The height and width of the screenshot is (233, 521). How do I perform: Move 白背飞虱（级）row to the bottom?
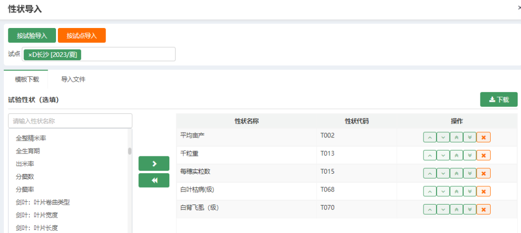point(470,209)
